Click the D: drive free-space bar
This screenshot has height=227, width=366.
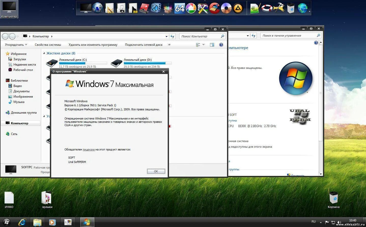[148, 63]
